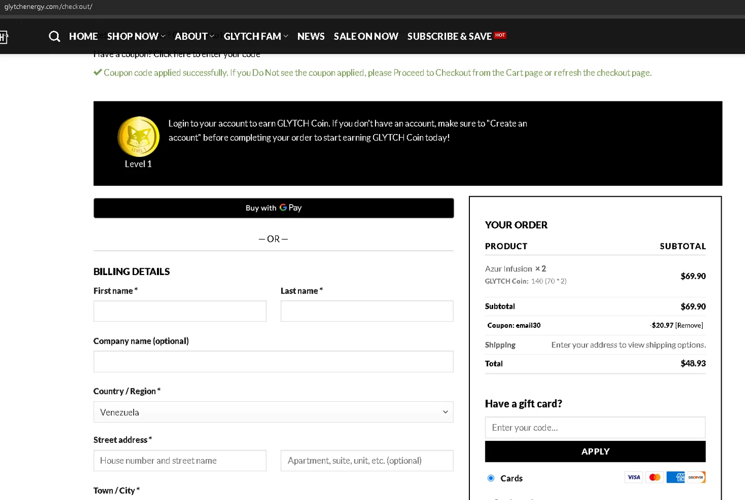Image resolution: width=745 pixels, height=500 pixels.
Task: Click the GLYTCH Coin Level 1 badge
Action: pos(139,137)
